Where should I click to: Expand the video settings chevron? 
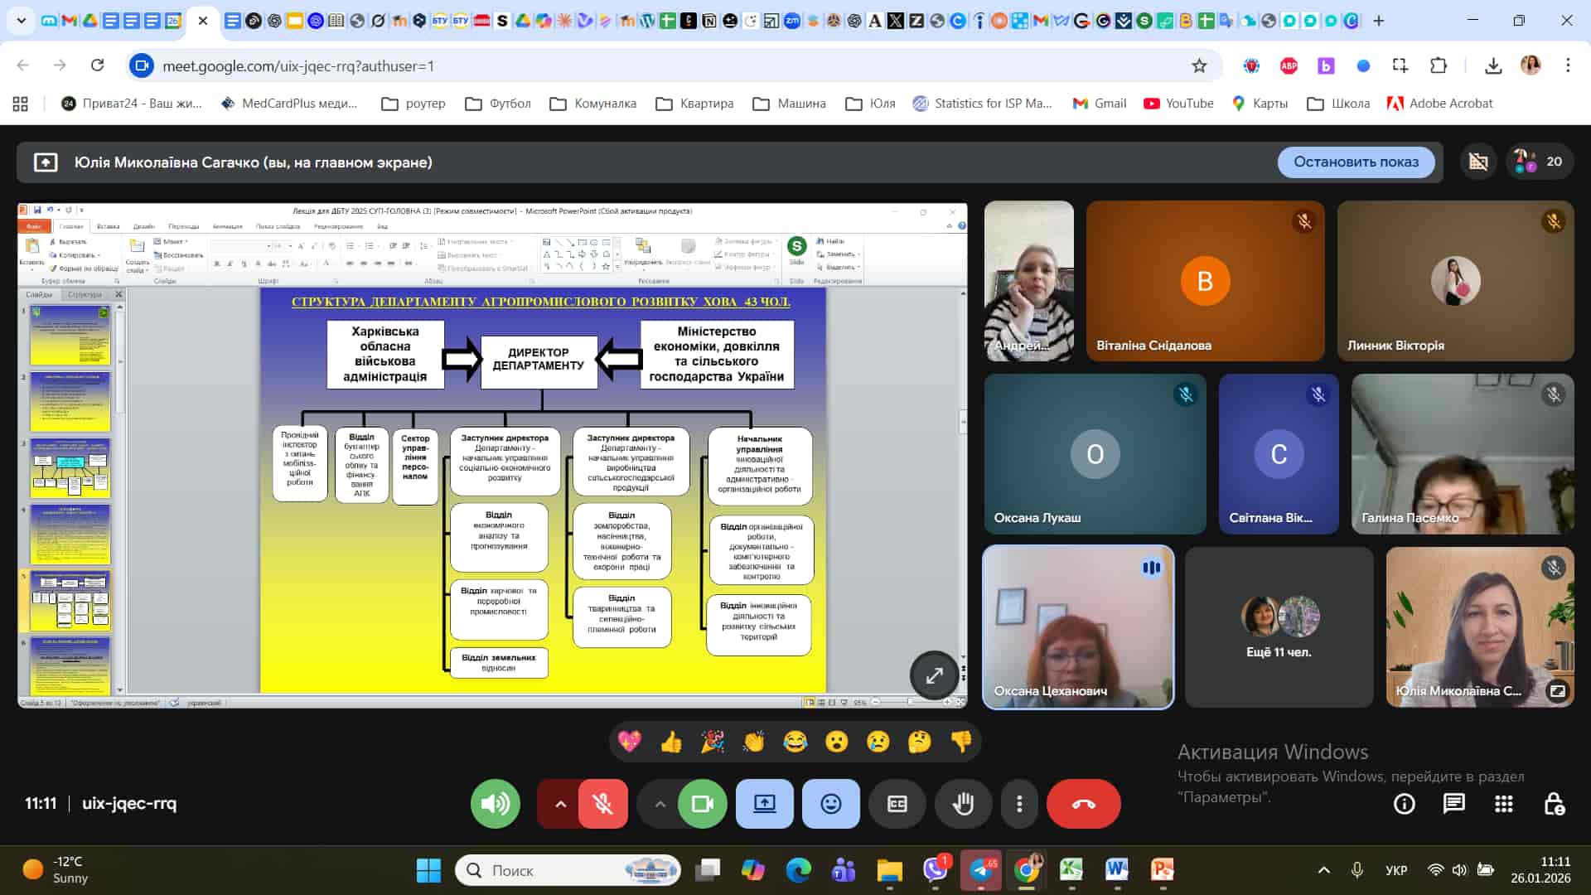pyautogui.click(x=660, y=804)
